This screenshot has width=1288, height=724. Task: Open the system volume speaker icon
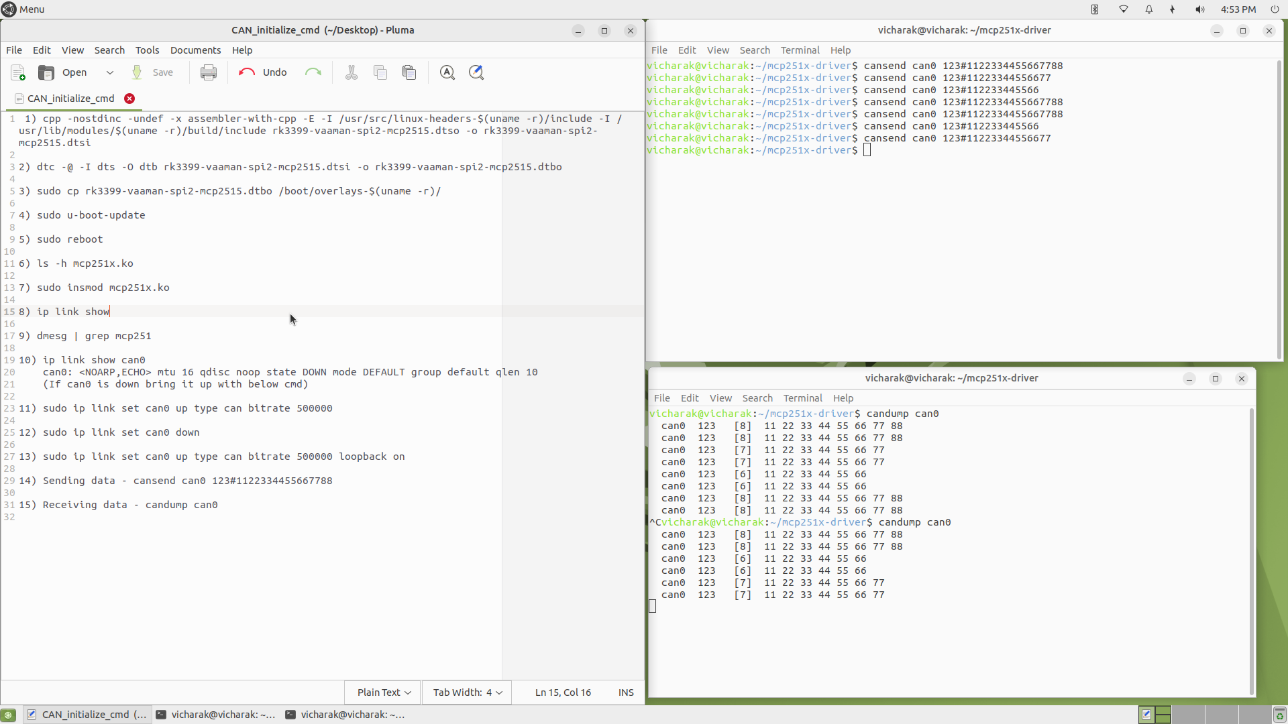(x=1199, y=9)
